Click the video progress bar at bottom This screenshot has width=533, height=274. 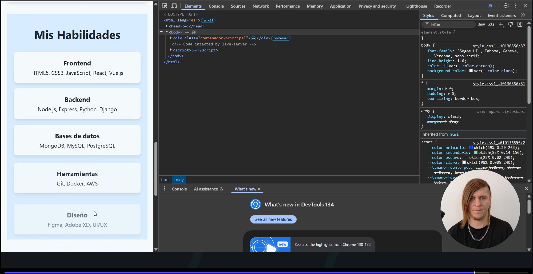[266, 272]
